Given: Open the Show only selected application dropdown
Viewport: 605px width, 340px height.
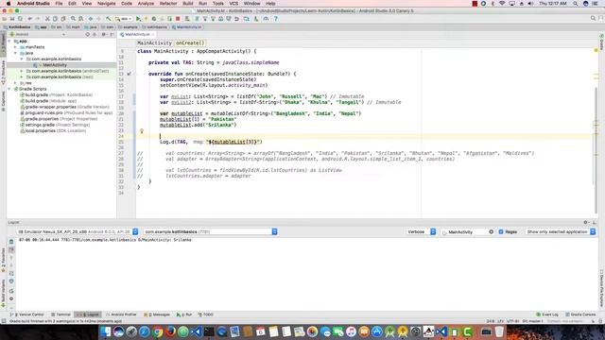Looking at the screenshot, I should (561, 231).
